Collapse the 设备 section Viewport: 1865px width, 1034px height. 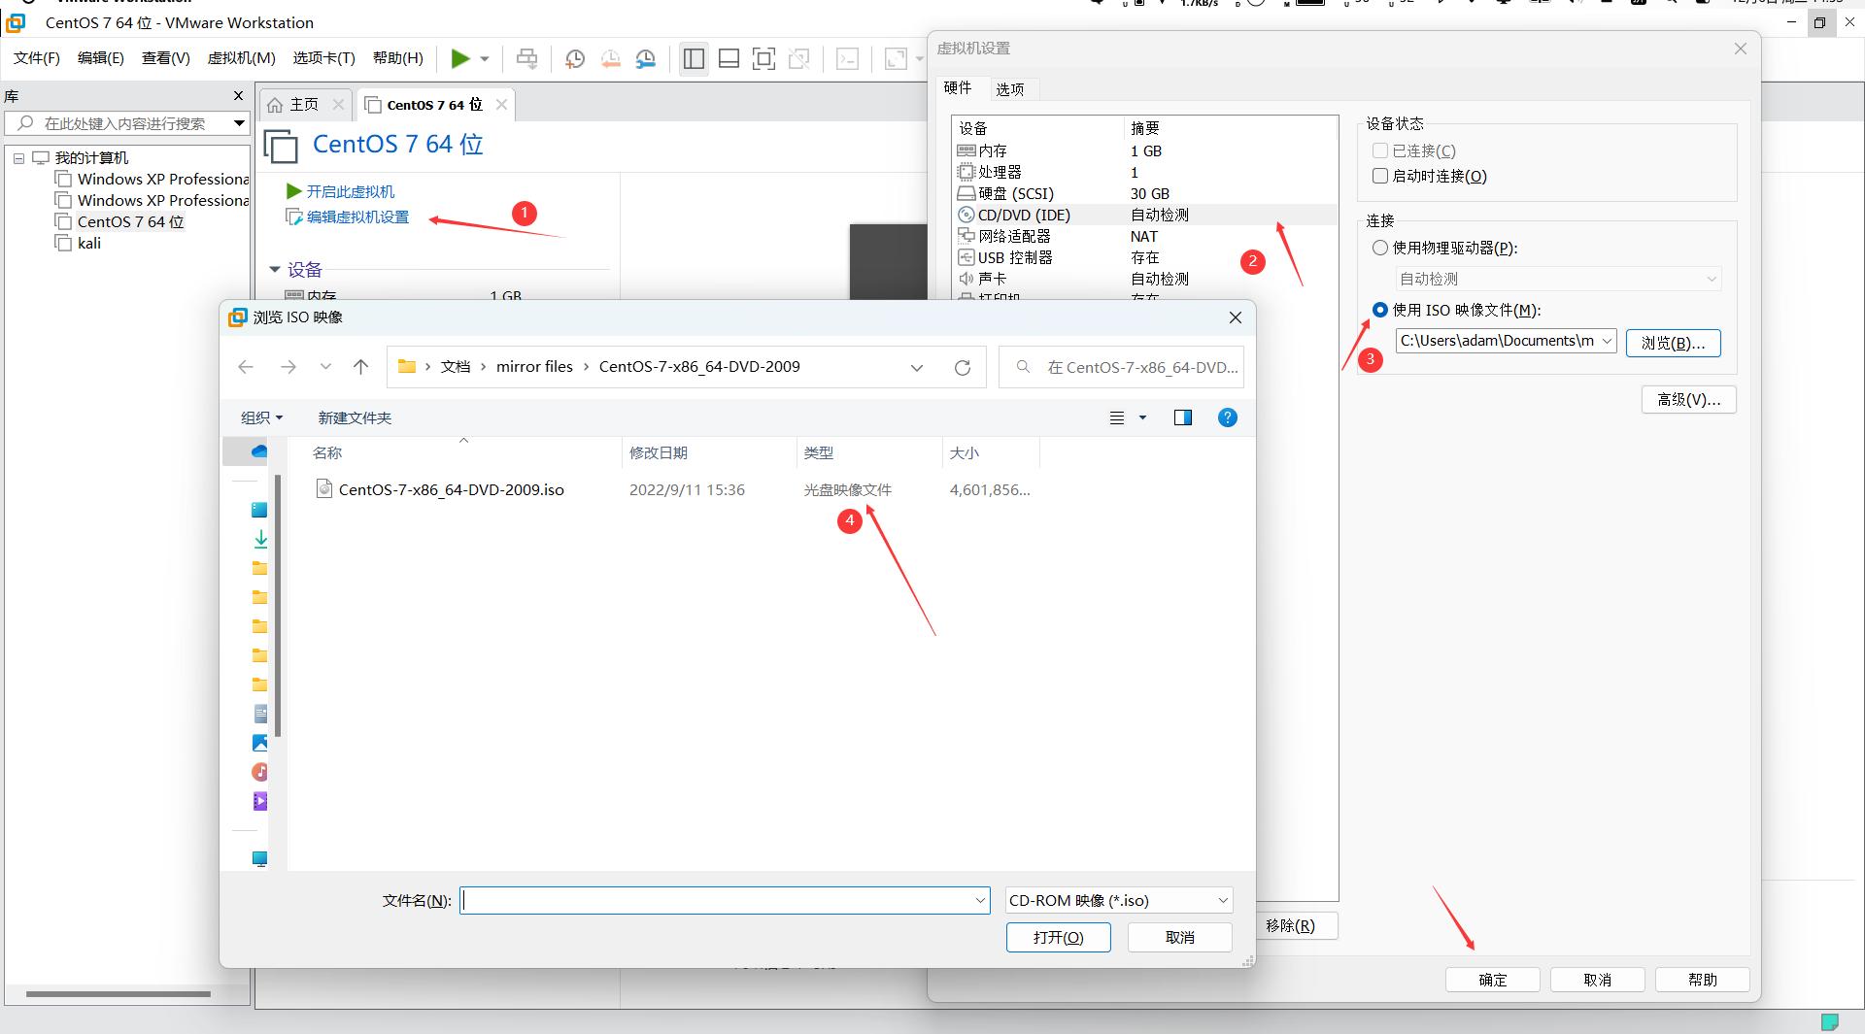coord(275,269)
